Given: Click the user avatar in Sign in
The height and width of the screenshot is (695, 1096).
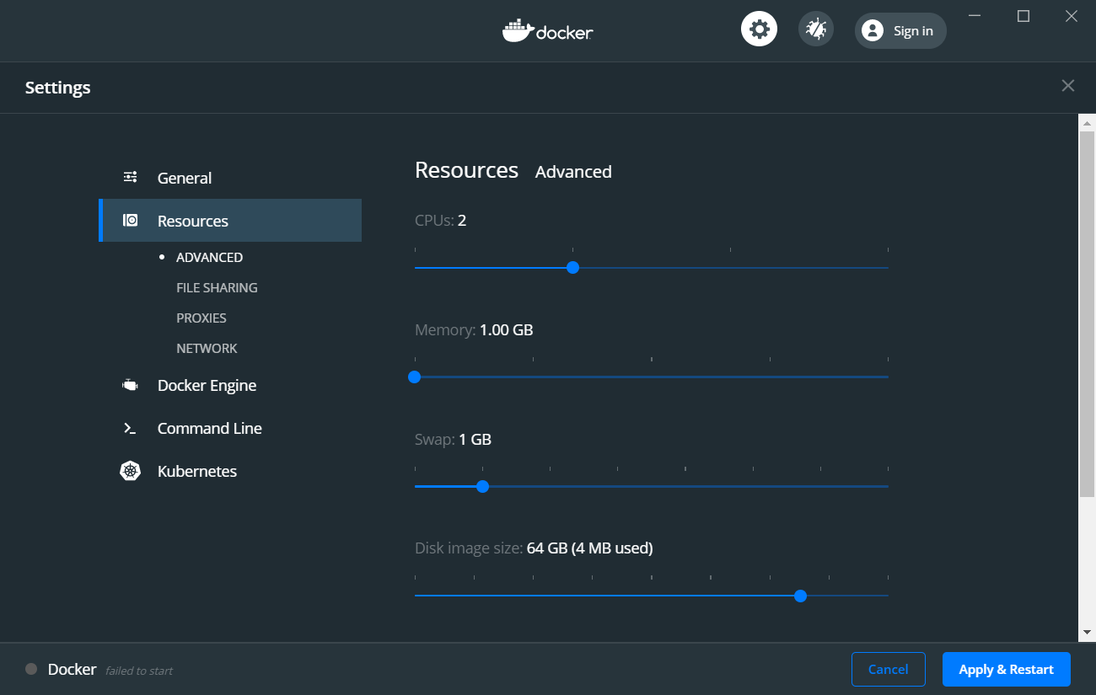Looking at the screenshot, I should coord(873,31).
